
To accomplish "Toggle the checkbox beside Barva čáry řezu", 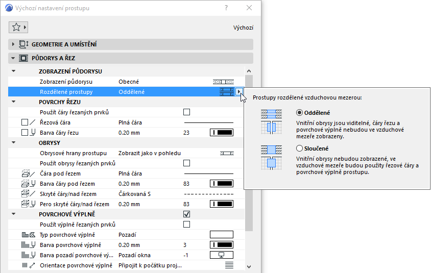I will [25, 132].
